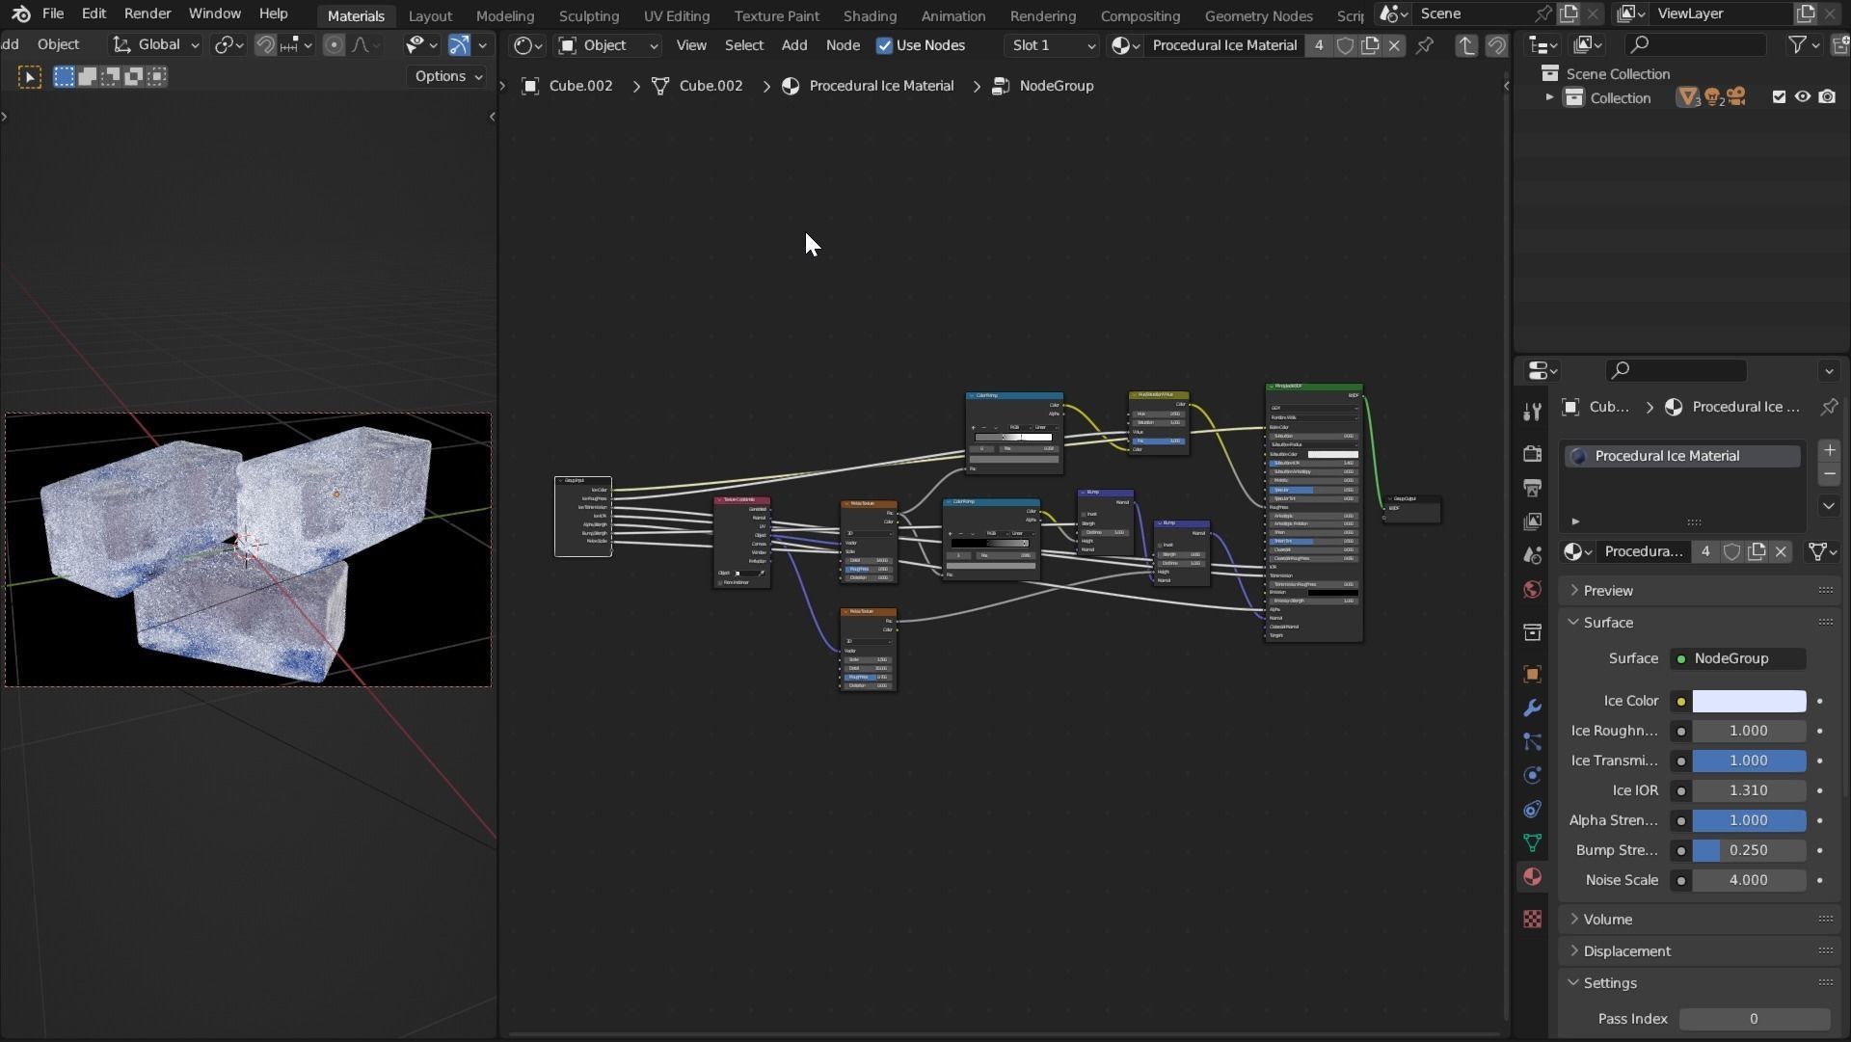The width and height of the screenshot is (1851, 1042).
Task: Expand the Collection tree row
Action: (1549, 97)
